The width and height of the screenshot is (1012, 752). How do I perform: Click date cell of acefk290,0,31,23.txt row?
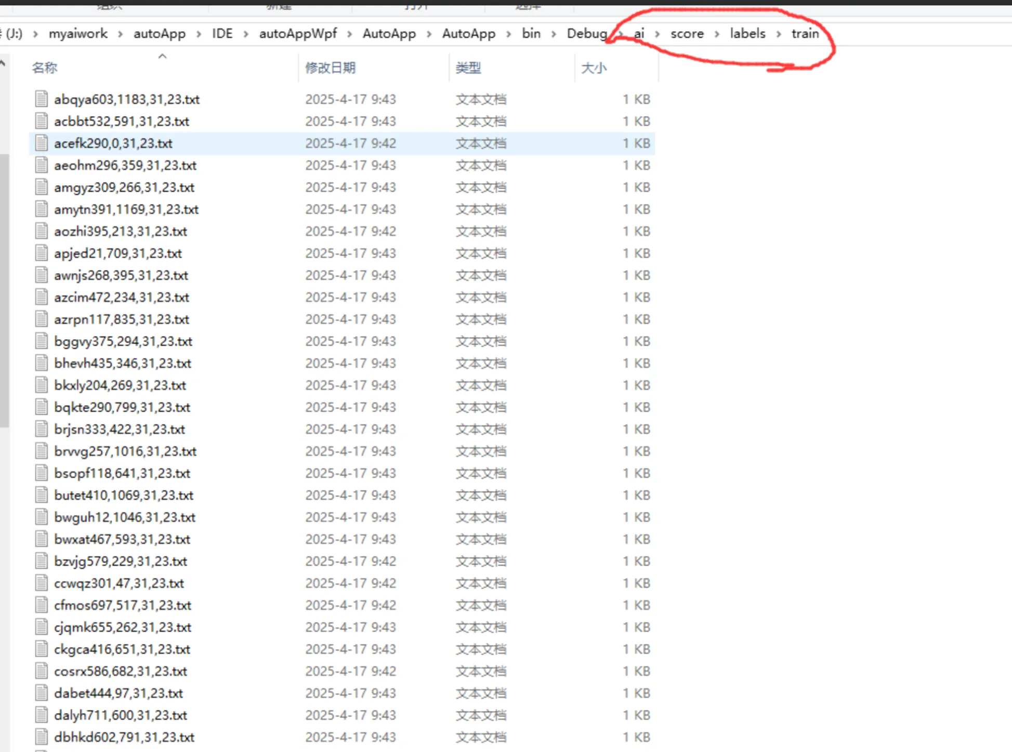(x=350, y=143)
